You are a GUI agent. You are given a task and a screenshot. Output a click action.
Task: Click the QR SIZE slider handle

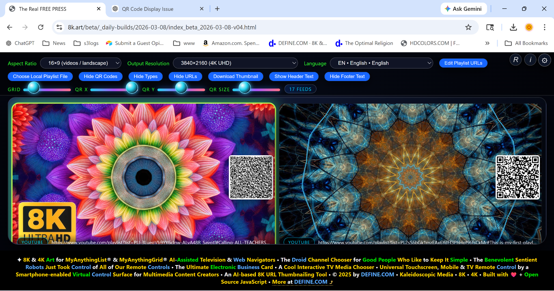pos(245,87)
